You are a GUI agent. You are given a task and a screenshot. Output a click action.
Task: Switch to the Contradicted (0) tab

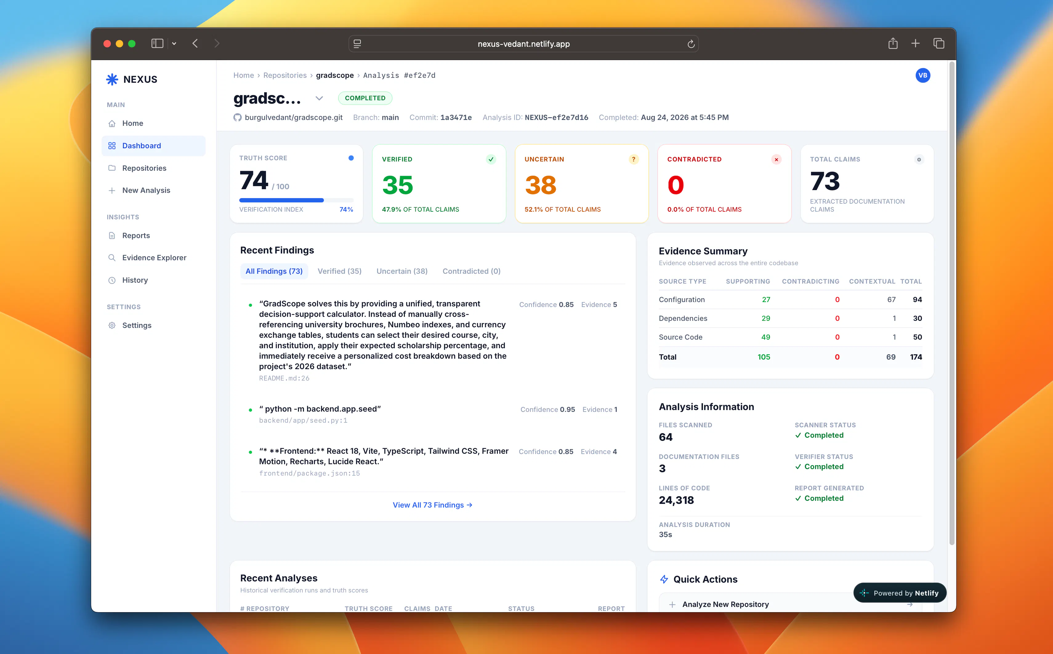471,271
